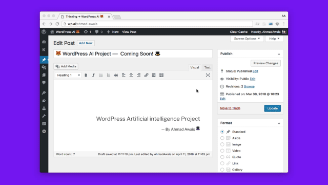Insert link with chain icon

coord(146,75)
